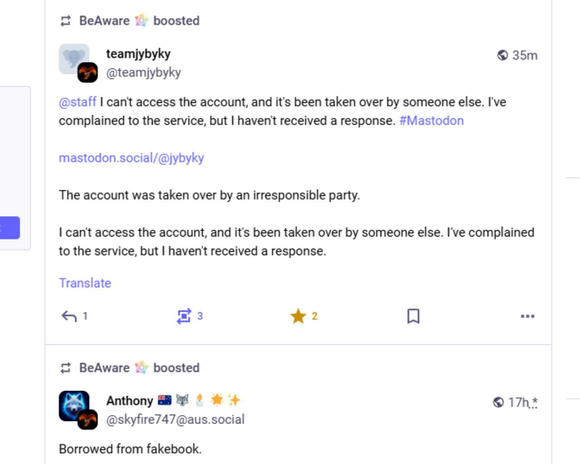The height and width of the screenshot is (464, 580).
Task: Click the teamjybyky display name
Action: pyautogui.click(x=138, y=53)
